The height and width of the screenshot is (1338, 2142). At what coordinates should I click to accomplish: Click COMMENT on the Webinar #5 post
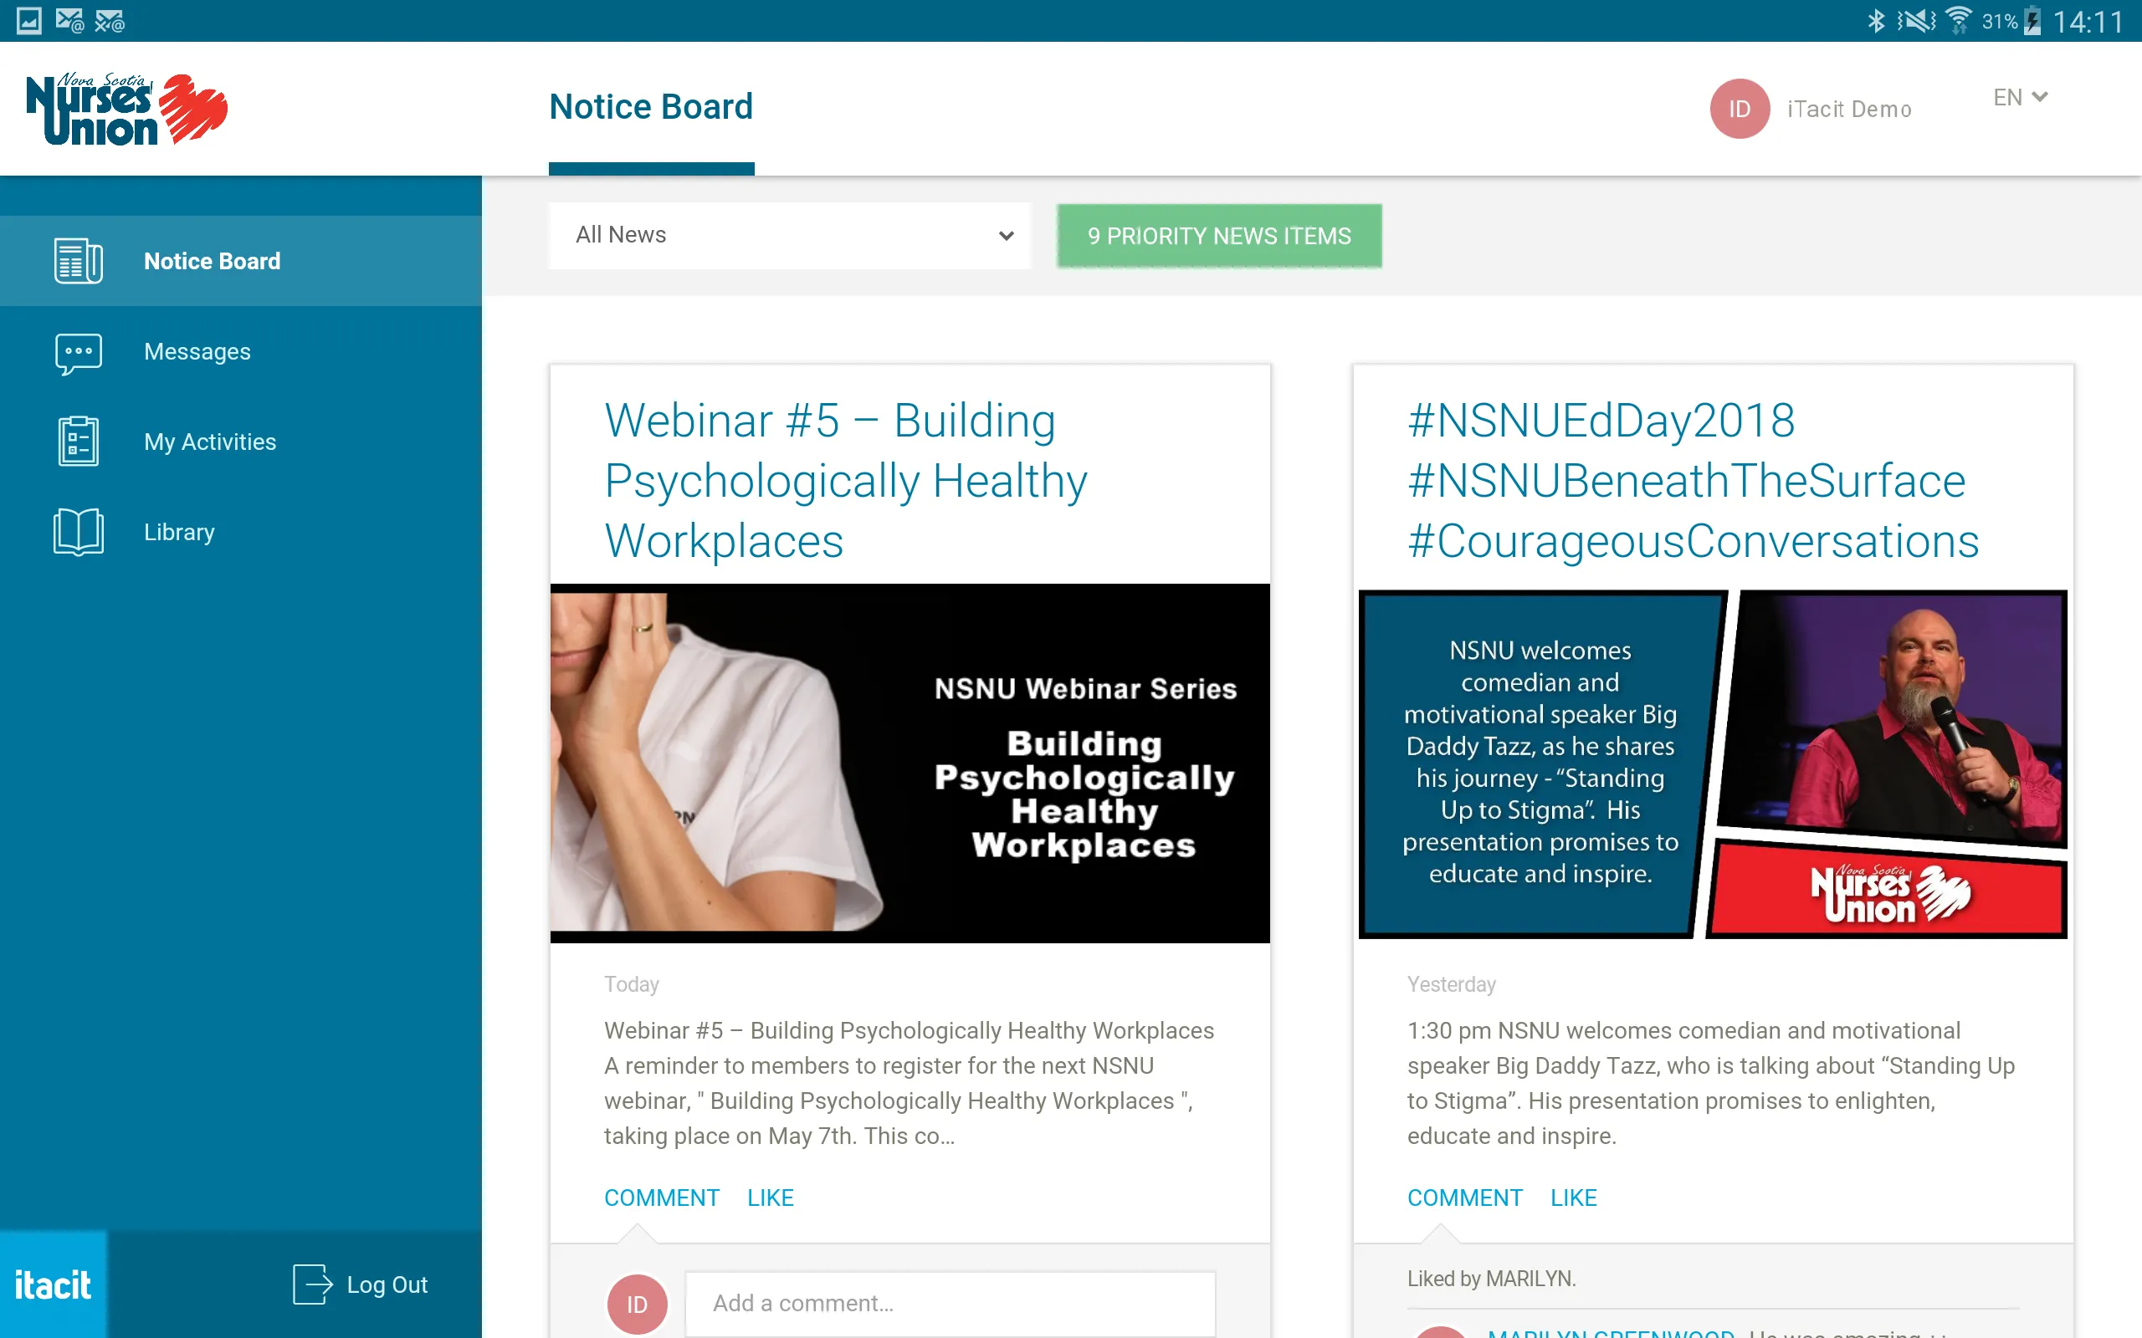click(x=661, y=1198)
